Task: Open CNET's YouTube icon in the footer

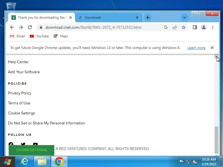Action: pyautogui.click(x=35, y=144)
